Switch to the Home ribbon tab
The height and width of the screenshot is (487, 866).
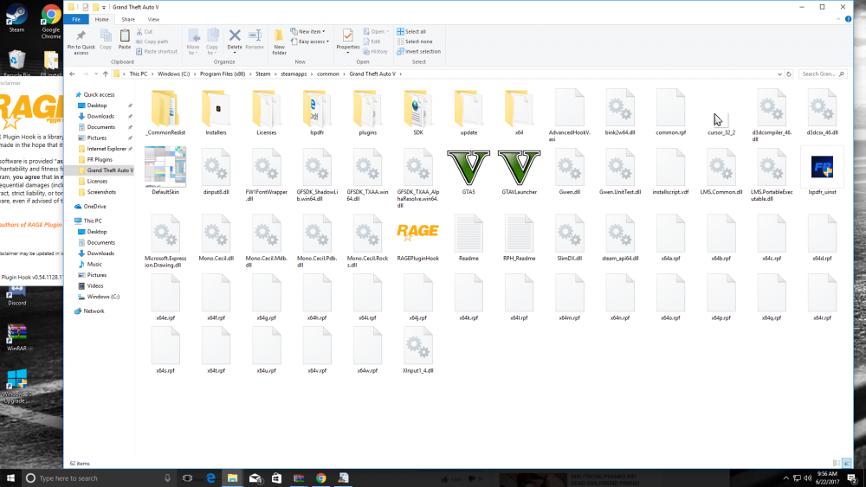pyautogui.click(x=101, y=19)
